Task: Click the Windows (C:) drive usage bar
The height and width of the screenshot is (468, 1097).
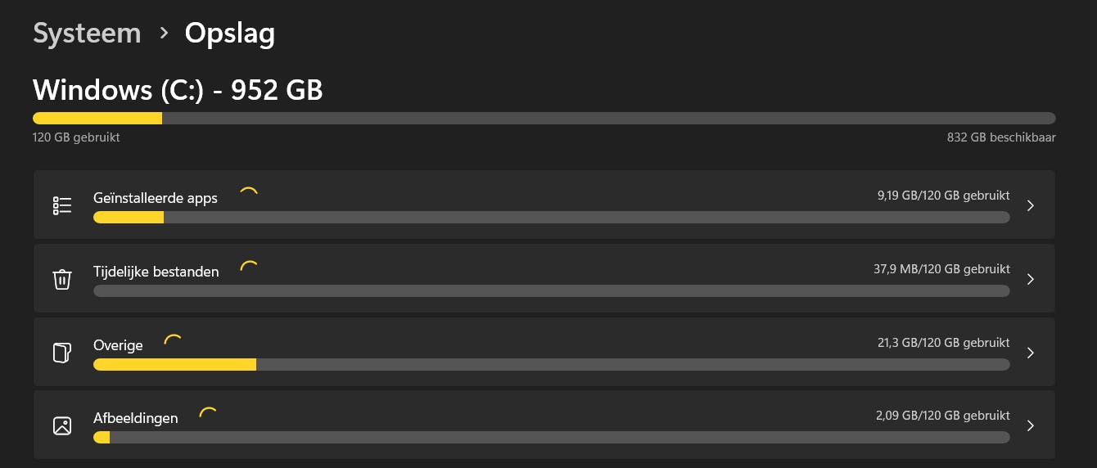Action: click(x=544, y=119)
